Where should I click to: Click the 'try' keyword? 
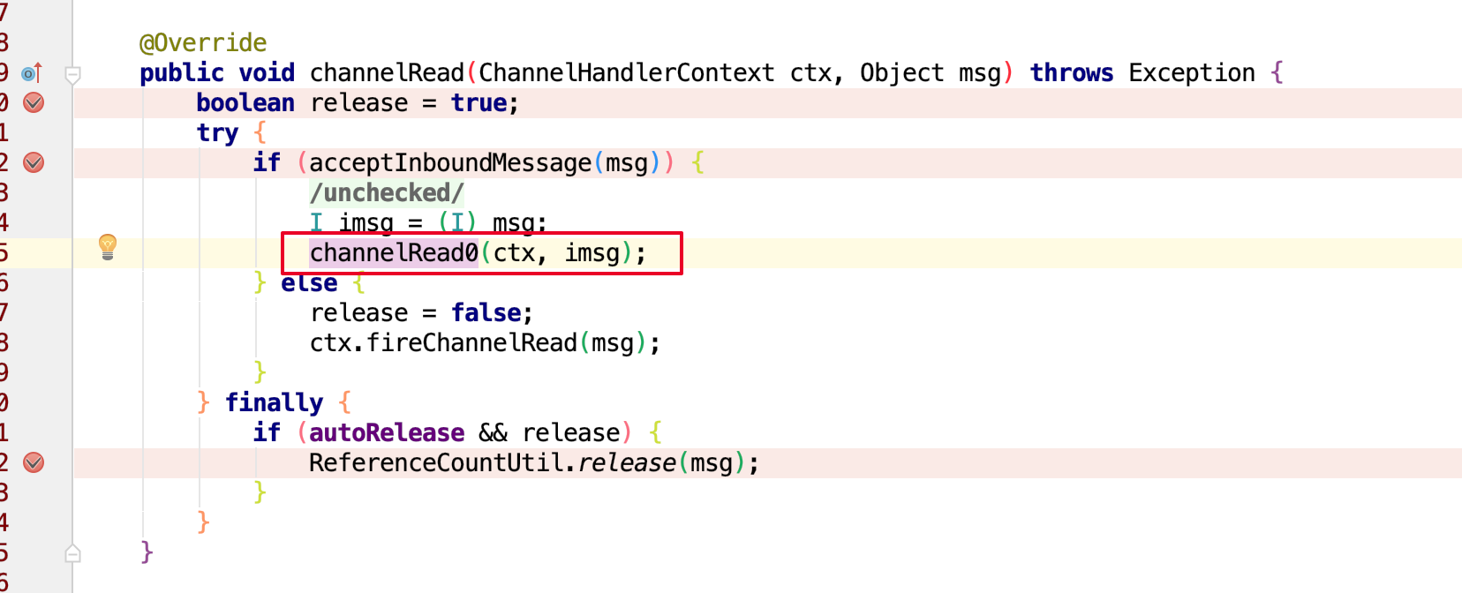217,132
